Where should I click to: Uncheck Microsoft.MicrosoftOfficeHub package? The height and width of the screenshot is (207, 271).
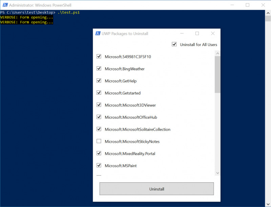tap(99, 117)
